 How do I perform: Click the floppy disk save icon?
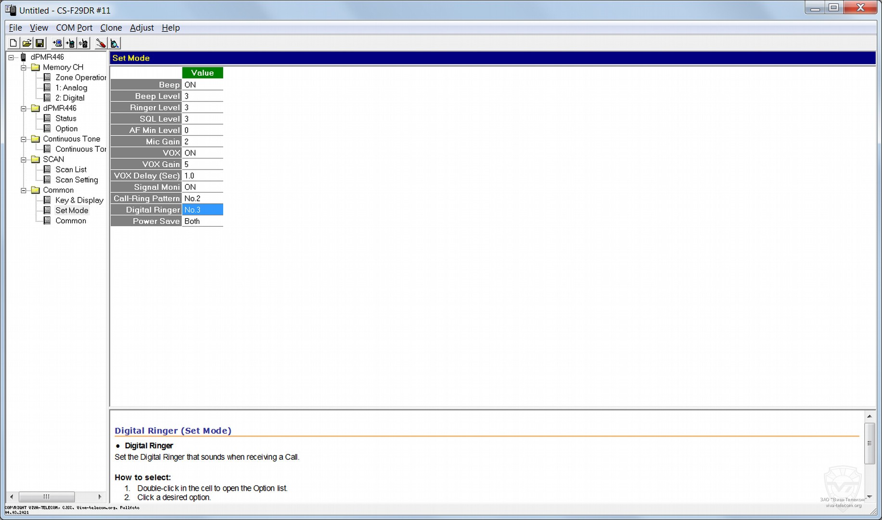pos(40,43)
